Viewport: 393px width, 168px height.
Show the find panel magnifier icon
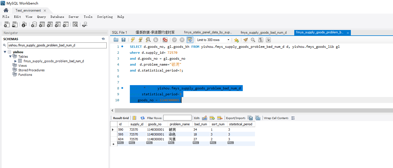coord(253,40)
